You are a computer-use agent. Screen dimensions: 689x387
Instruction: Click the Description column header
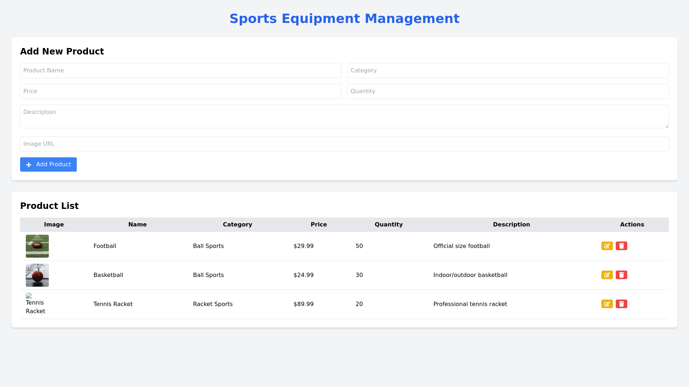point(511,225)
